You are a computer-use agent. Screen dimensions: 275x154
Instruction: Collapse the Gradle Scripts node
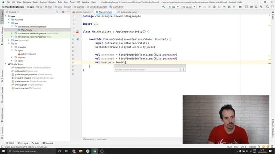(x=6, y=64)
